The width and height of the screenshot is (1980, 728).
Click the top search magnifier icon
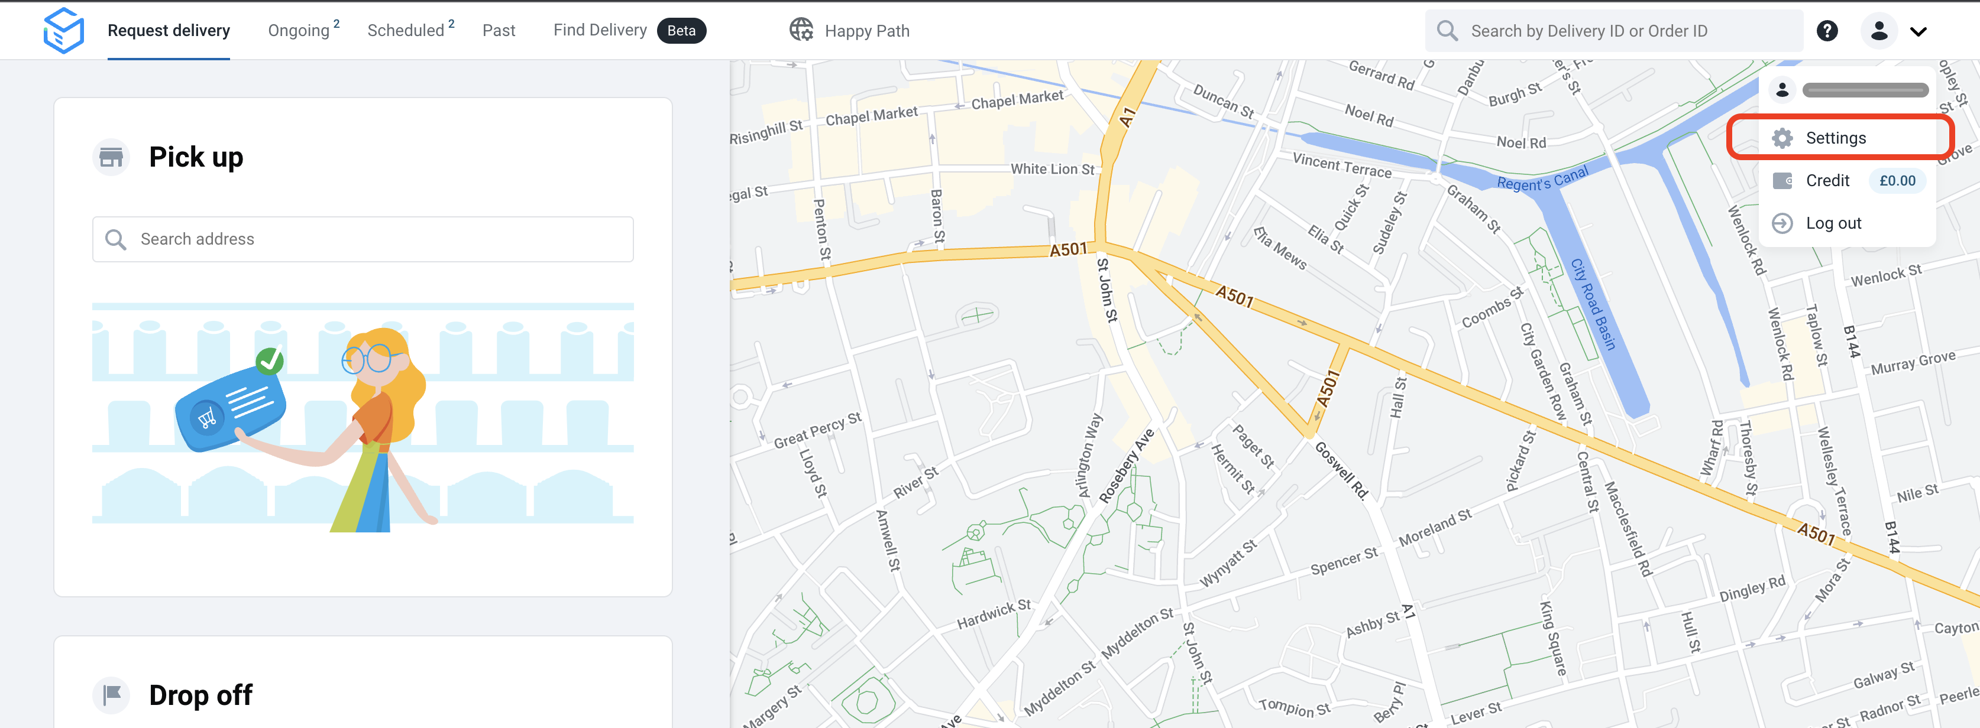pyautogui.click(x=1447, y=31)
